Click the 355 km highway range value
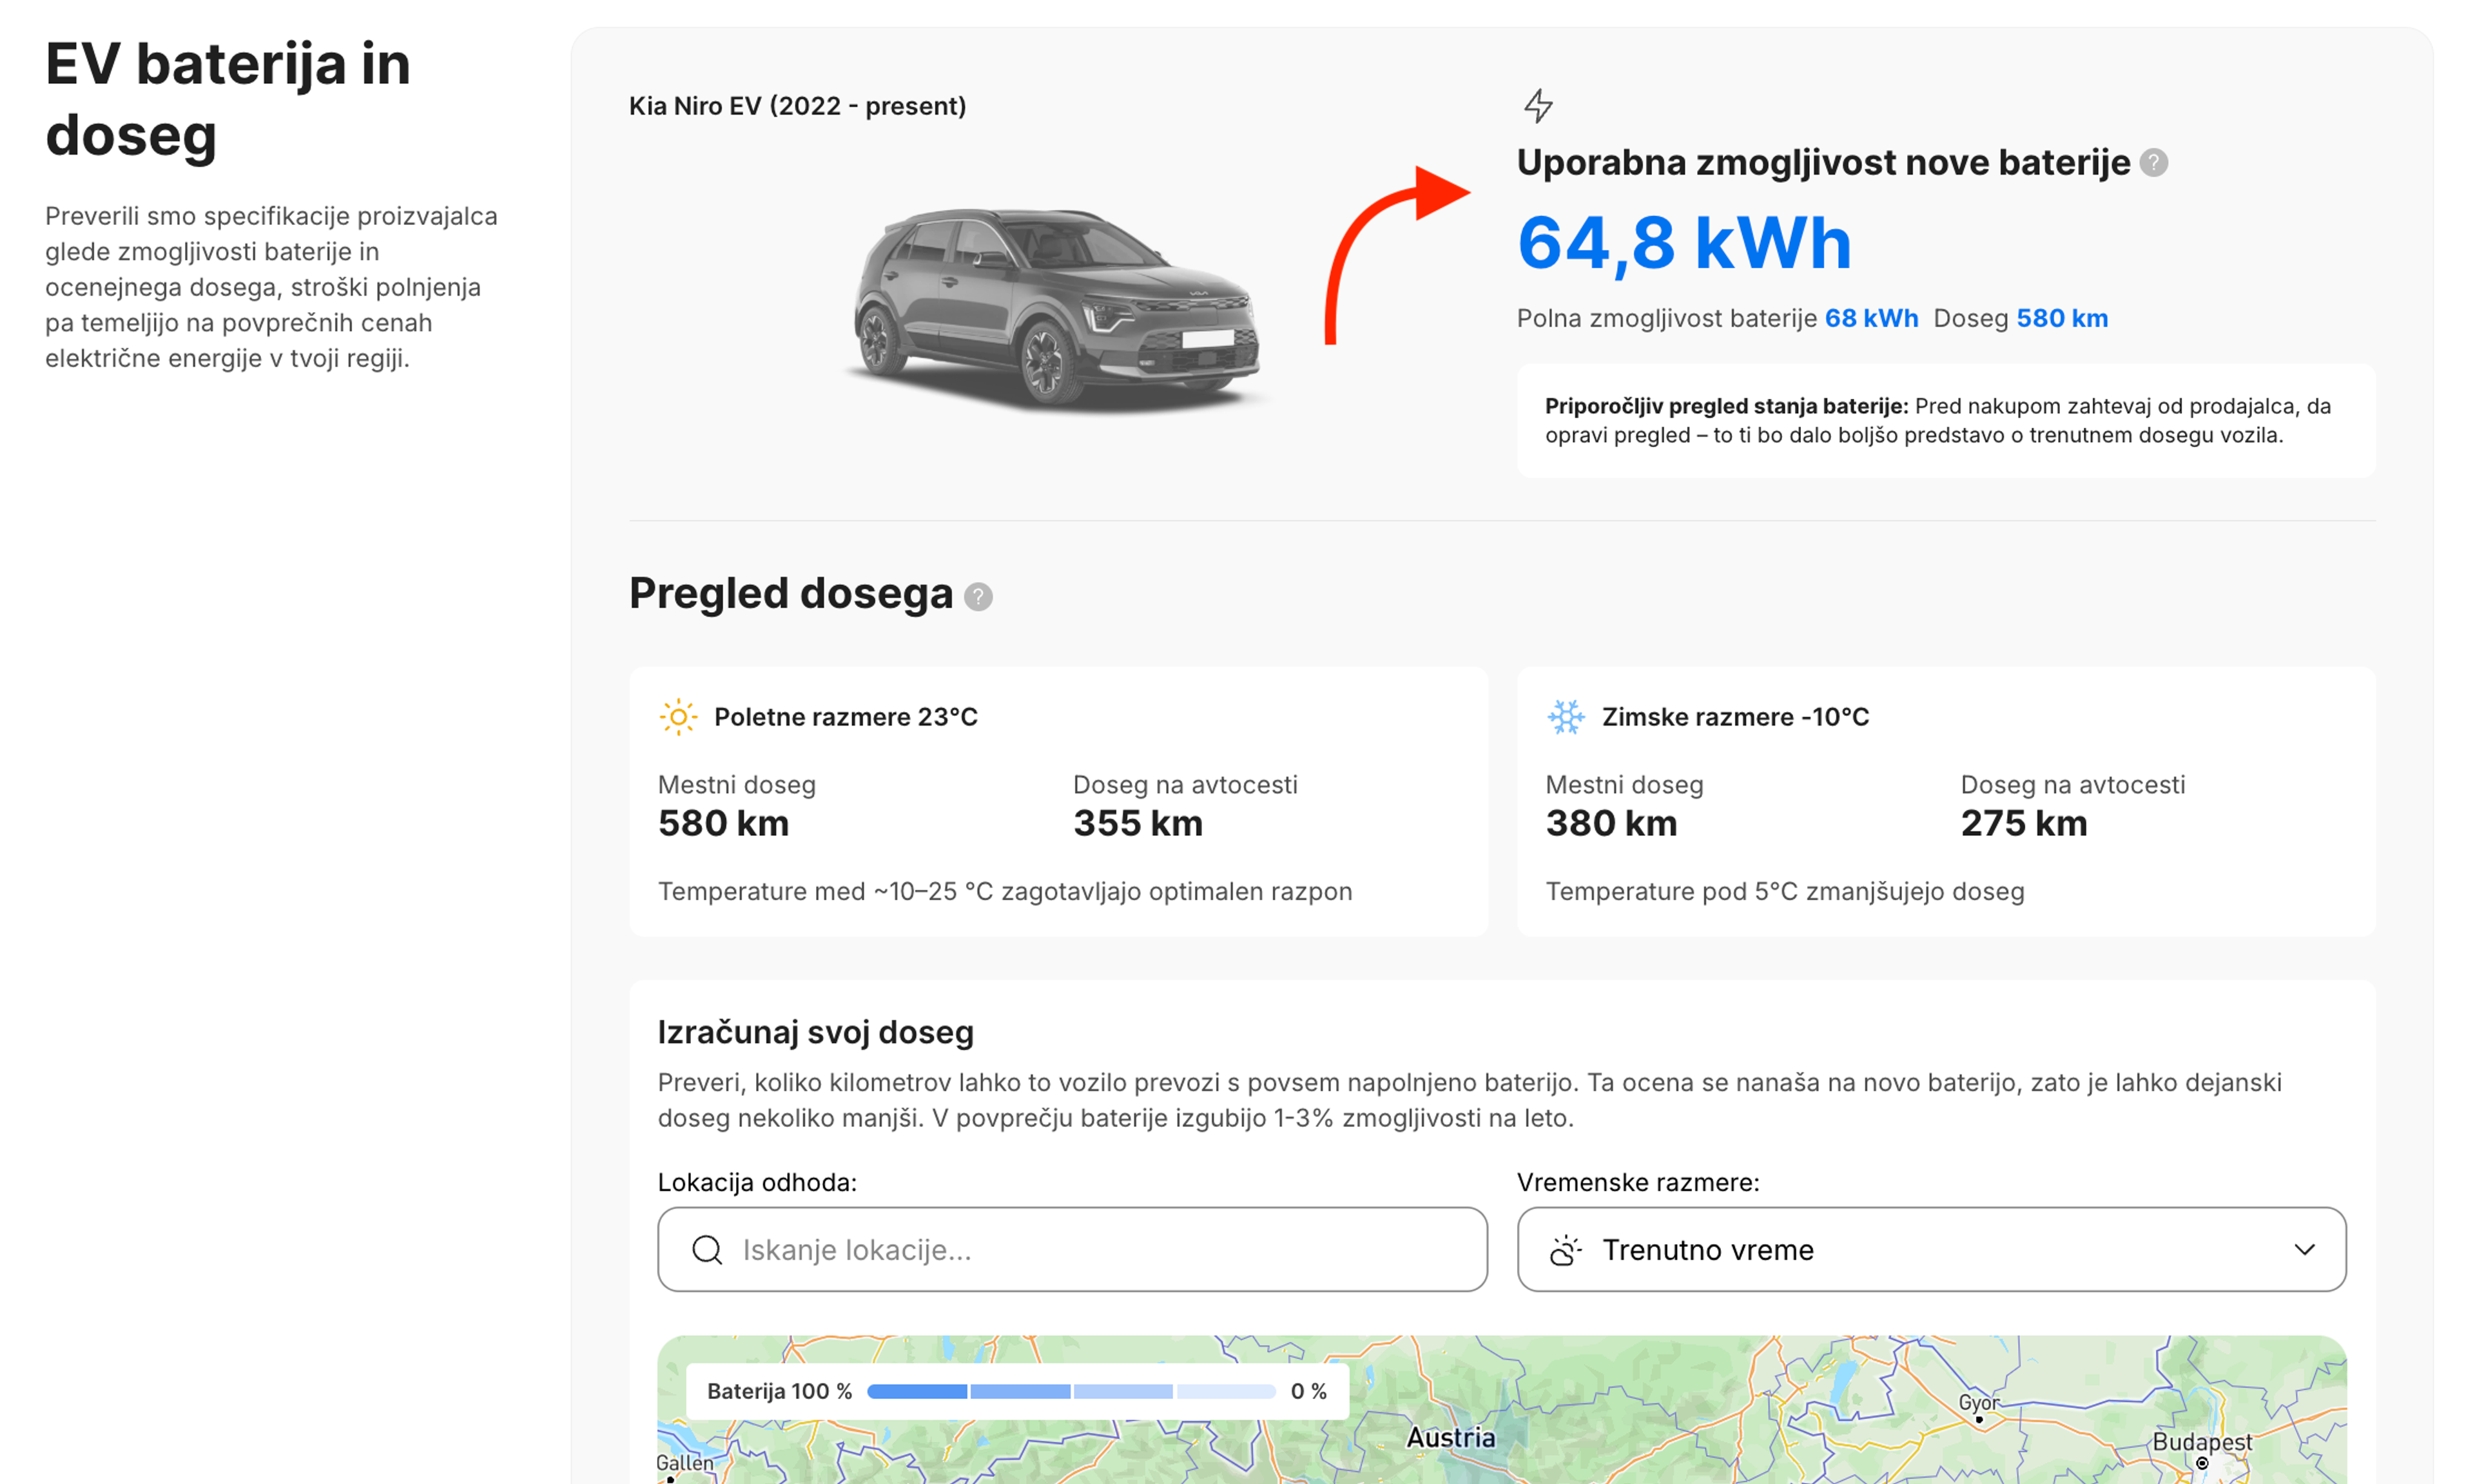The width and height of the screenshot is (2475, 1484). (x=1138, y=823)
